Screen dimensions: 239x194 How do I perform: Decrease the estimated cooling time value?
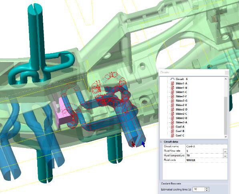(x=207, y=190)
